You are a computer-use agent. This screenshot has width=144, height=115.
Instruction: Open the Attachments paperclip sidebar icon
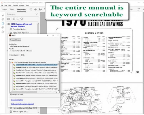pyautogui.click(x=3, y=28)
